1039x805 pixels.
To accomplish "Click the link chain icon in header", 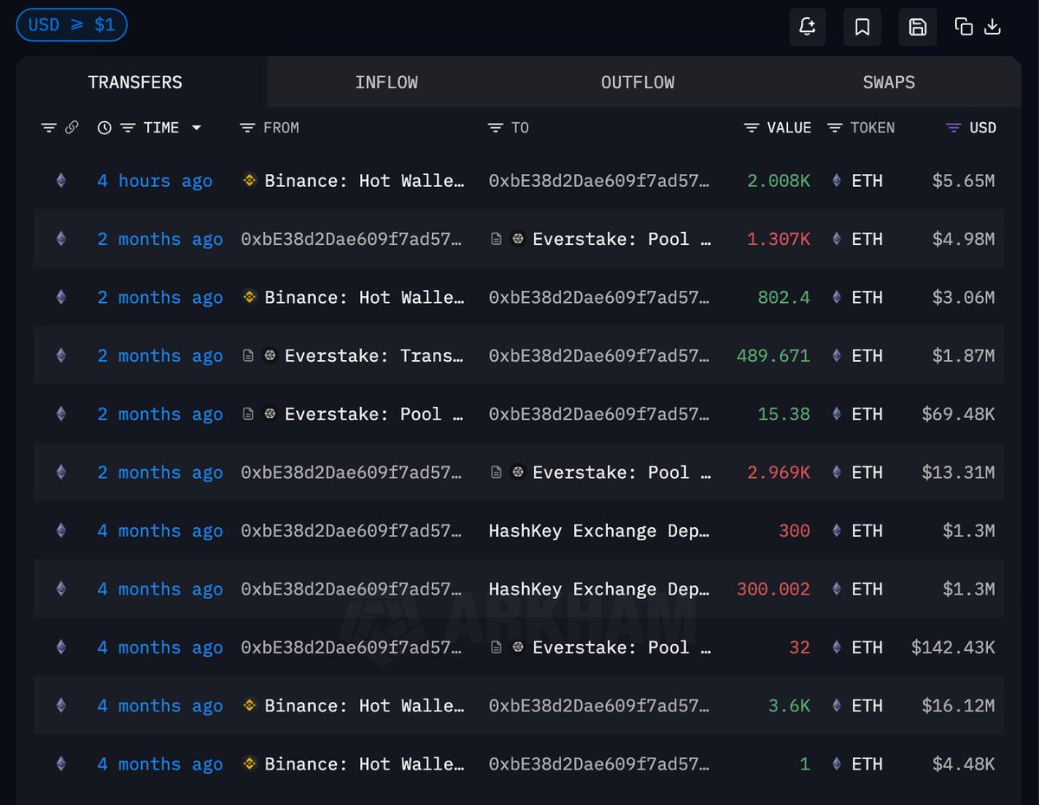I will point(72,128).
